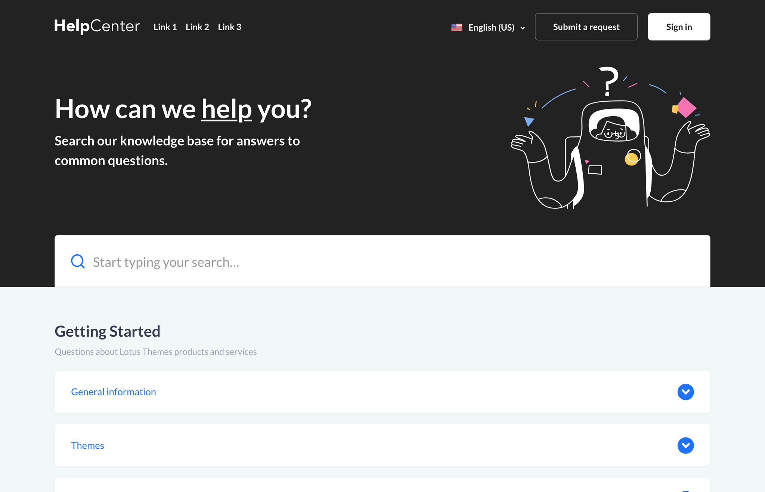Open Link 2 in navigation
Screen dimensions: 765x492
(197, 27)
